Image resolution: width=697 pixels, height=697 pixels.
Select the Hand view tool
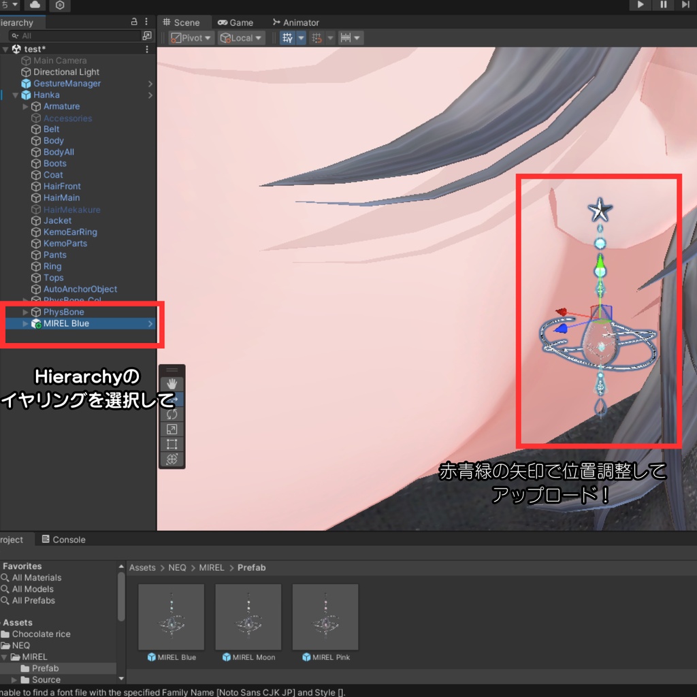coord(172,384)
